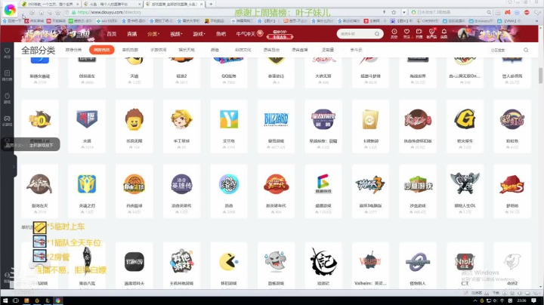The width and height of the screenshot is (544, 305).
Task: Open the basketball game category
Action: point(134,191)
